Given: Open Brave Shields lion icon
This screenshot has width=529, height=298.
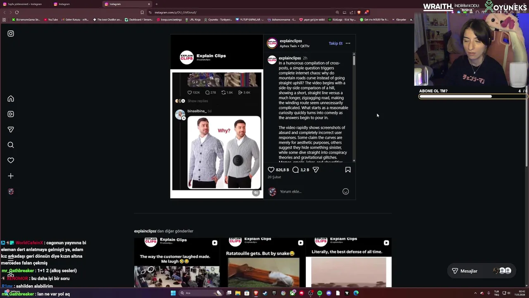Looking at the screenshot, I should 359,12.
